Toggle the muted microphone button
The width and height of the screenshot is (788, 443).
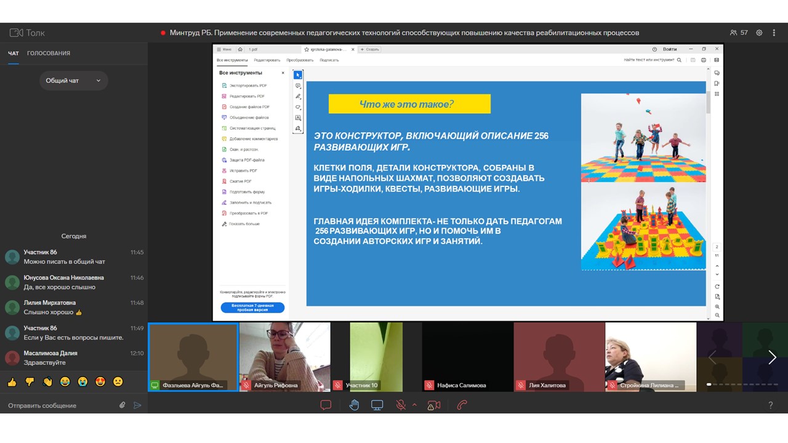[x=401, y=405]
